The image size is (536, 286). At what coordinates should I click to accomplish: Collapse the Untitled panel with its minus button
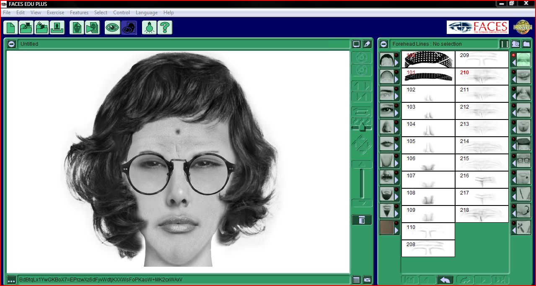(11, 44)
